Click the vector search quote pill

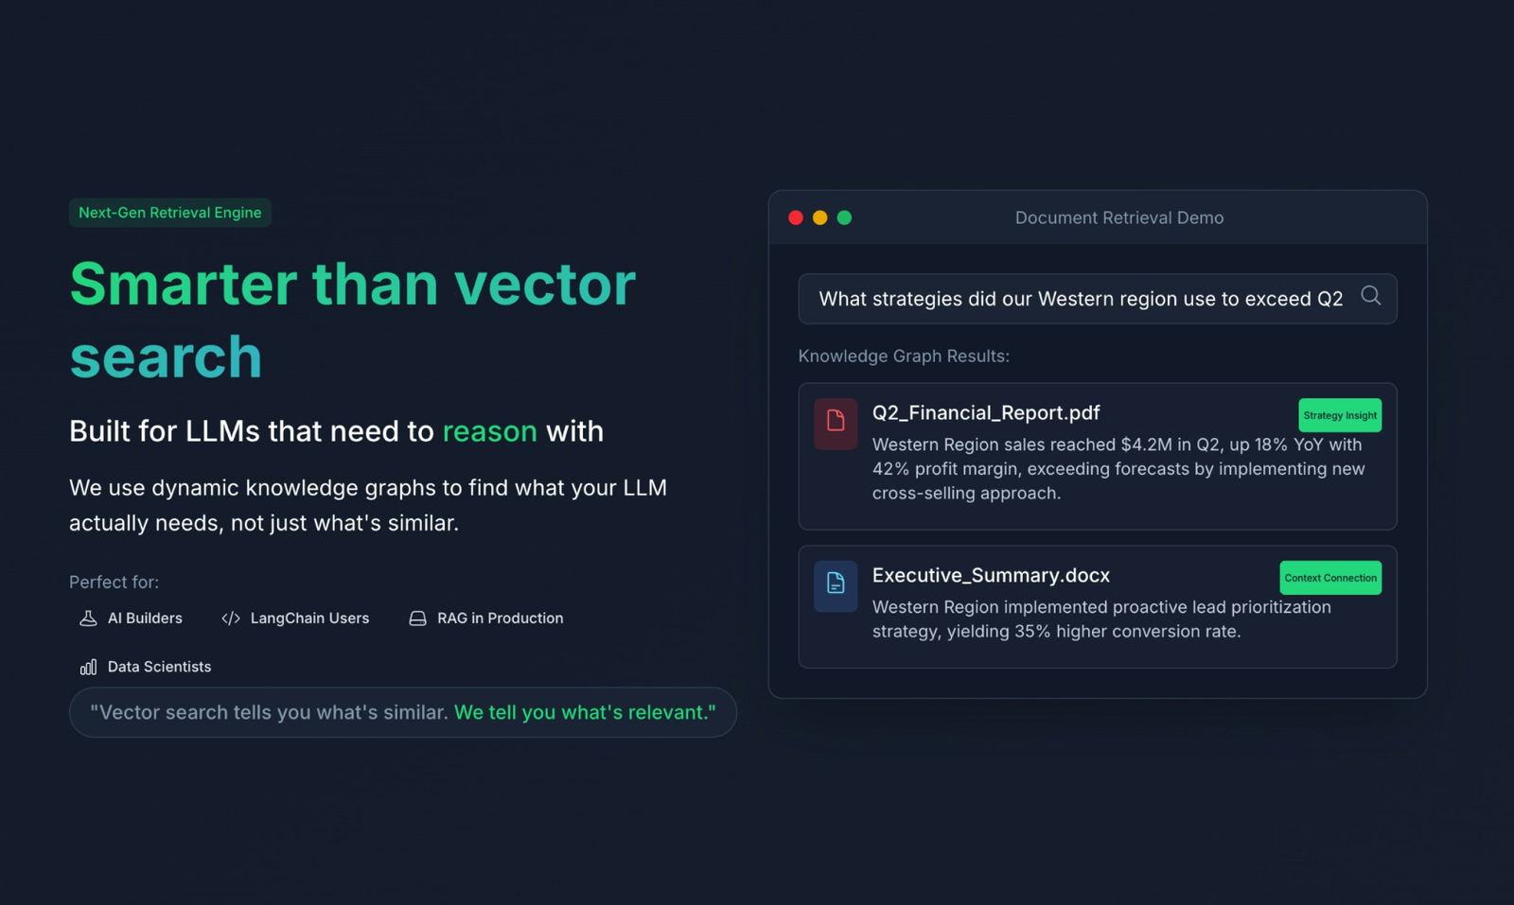[x=403, y=712]
